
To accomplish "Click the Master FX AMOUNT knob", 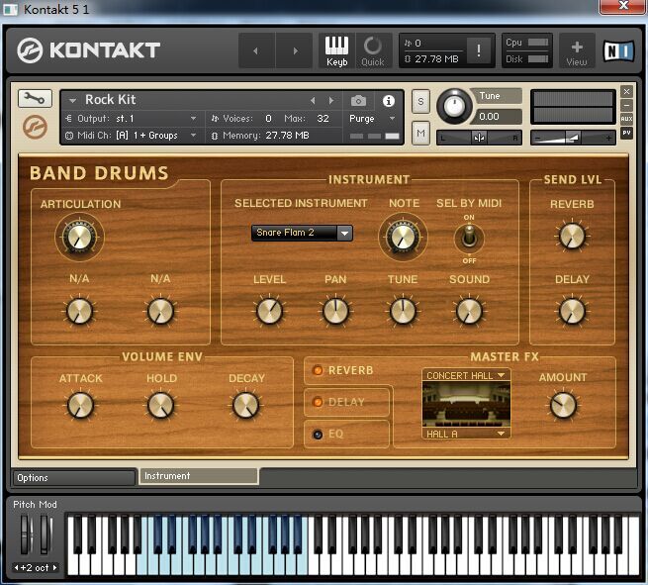I will click(563, 405).
